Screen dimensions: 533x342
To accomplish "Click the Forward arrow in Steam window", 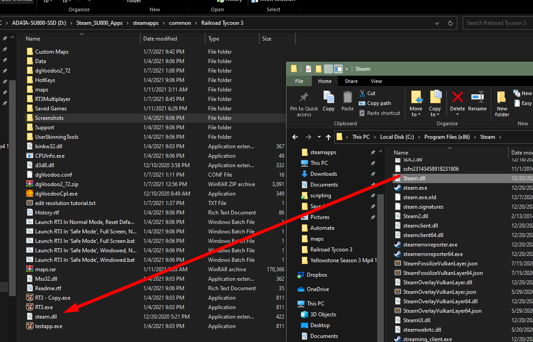I will pyautogui.click(x=308, y=137).
